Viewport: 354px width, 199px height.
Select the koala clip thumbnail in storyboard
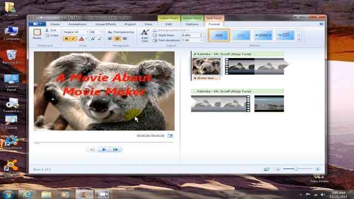[x=206, y=66]
